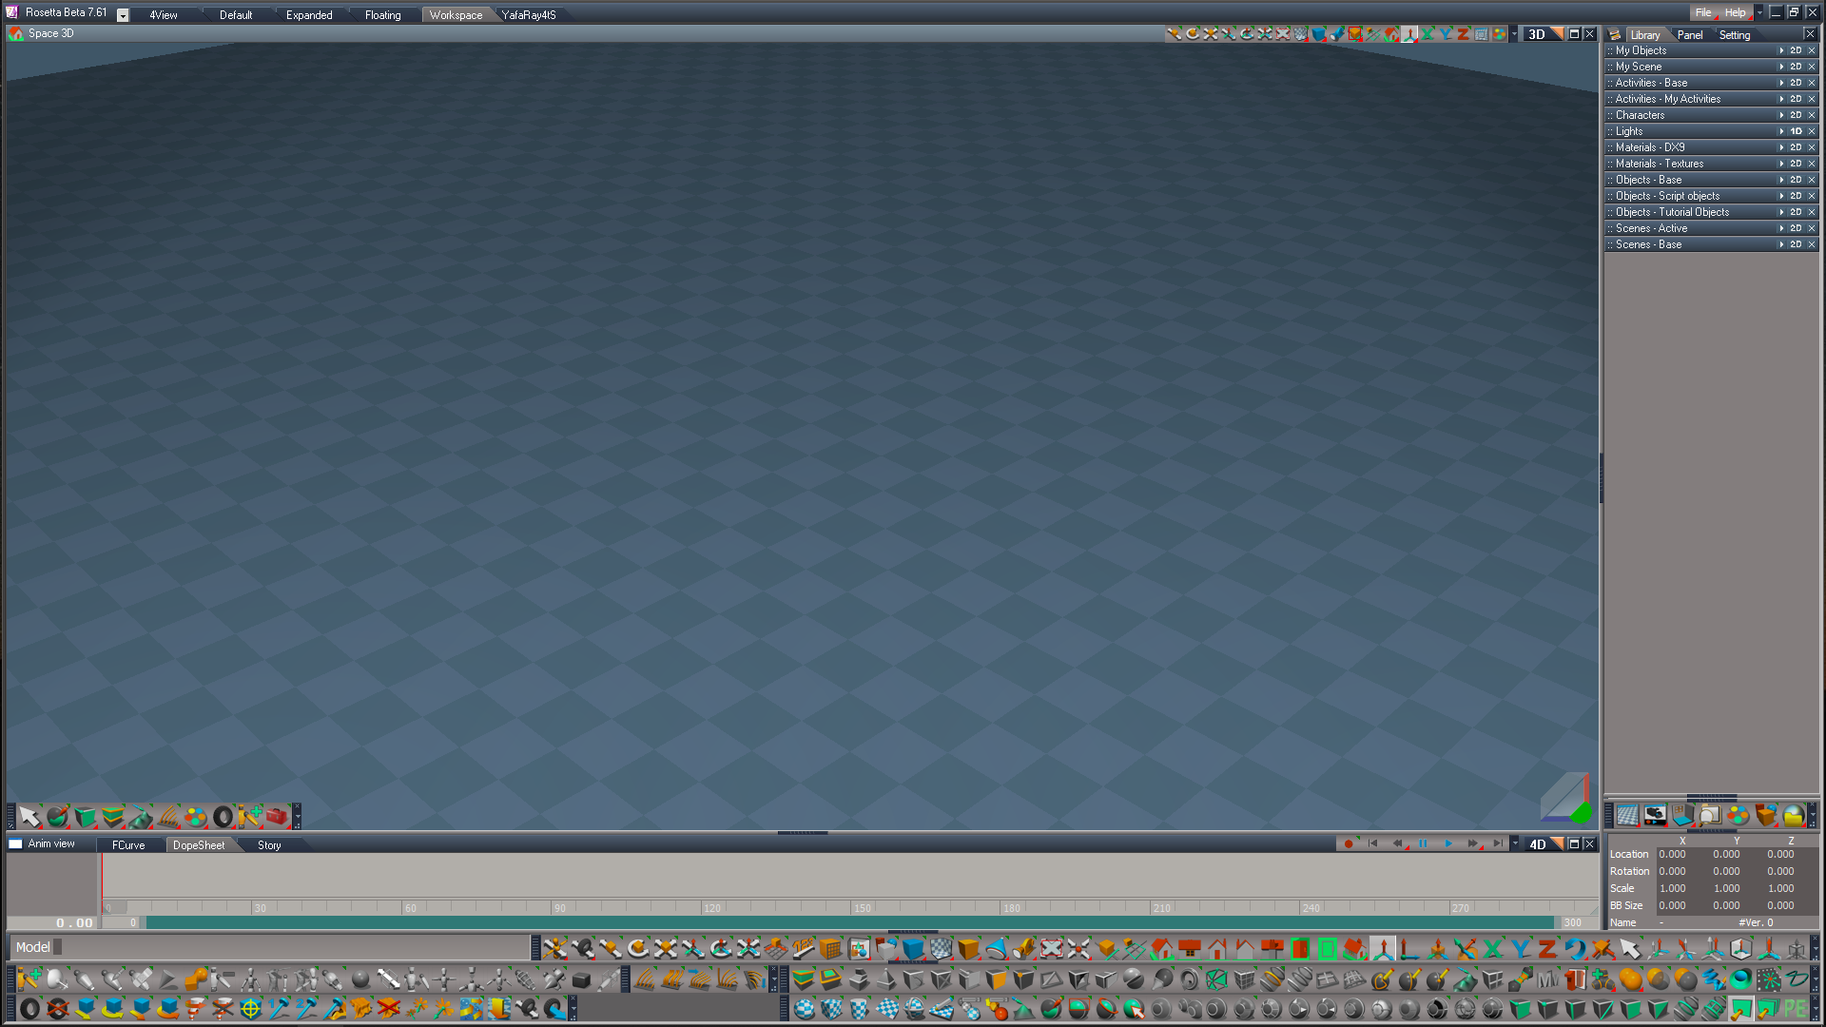
Task: Click the pause button in Anim view
Action: [x=1423, y=843]
